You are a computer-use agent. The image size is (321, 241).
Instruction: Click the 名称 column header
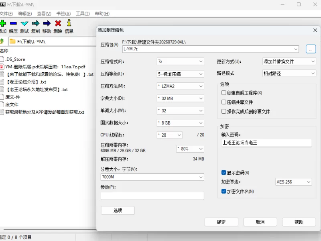[4, 51]
